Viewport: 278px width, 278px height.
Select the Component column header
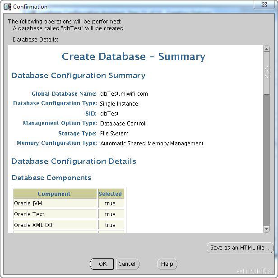click(54, 194)
